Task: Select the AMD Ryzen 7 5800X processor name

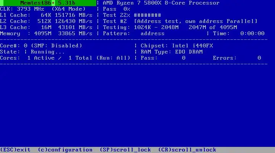Action: point(161,3)
